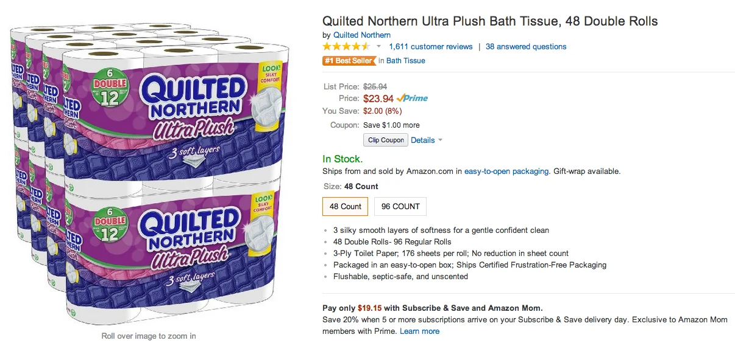735x343 pixels.
Task: Open the 1,611 customer reviews link
Action: point(430,47)
